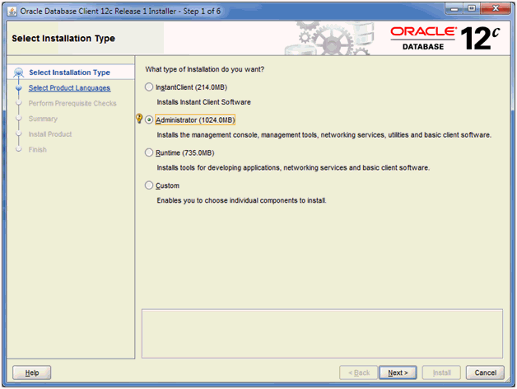The height and width of the screenshot is (389, 517).
Task: Close the Oracle installer window
Action: [496, 9]
